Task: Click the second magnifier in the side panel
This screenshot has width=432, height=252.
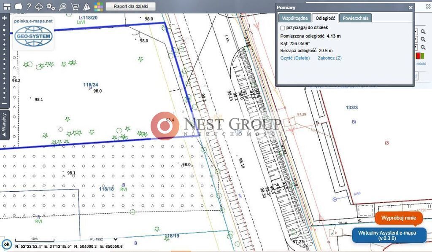Action: [x=423, y=40]
